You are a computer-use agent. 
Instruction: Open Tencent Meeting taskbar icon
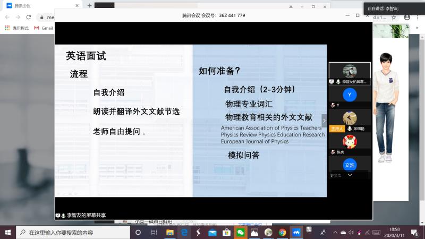pos(296,232)
